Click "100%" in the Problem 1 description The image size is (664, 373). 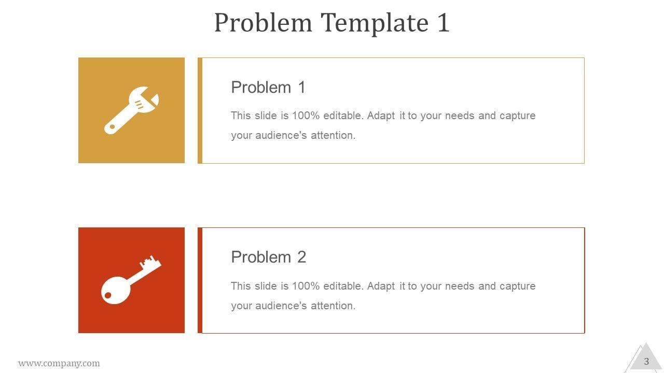(x=306, y=116)
